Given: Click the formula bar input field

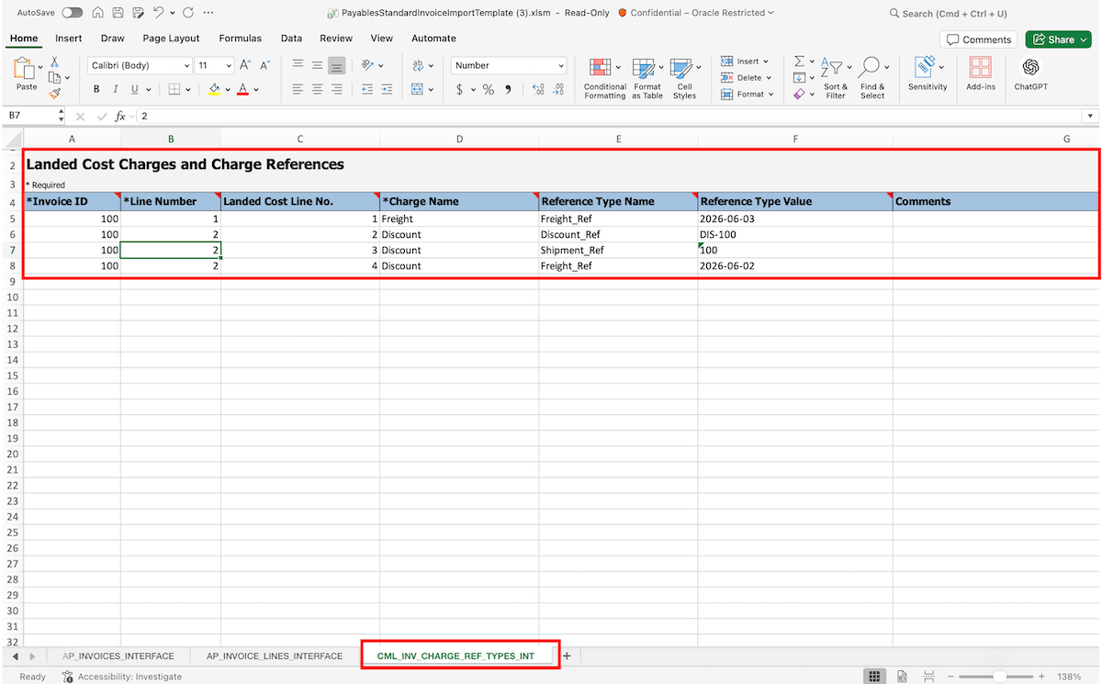Looking at the screenshot, I should click(x=610, y=117).
